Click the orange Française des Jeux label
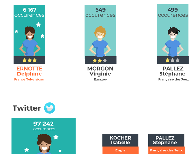The image size is (193, 154). (166, 150)
